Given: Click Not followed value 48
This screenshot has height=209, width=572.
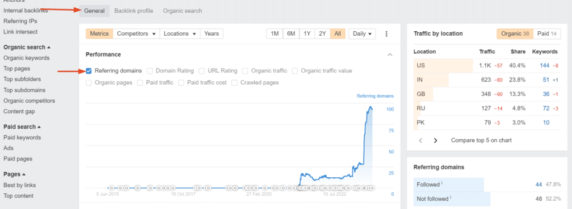Looking at the screenshot, I should (x=539, y=199).
